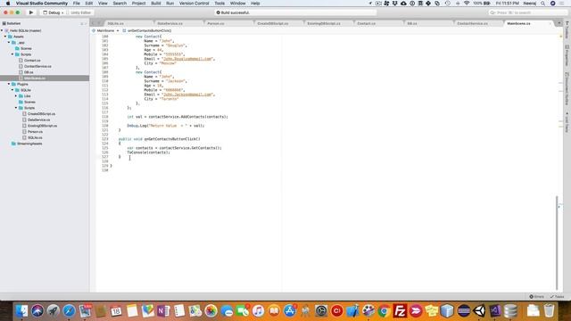
Task: Open the Edit menu
Action: 89,4
